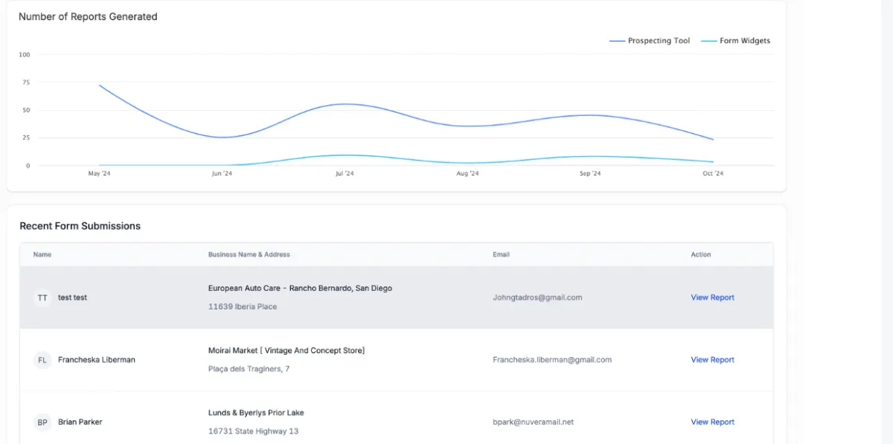Click Prospecting Tool line's May '24 data point

coord(99,85)
